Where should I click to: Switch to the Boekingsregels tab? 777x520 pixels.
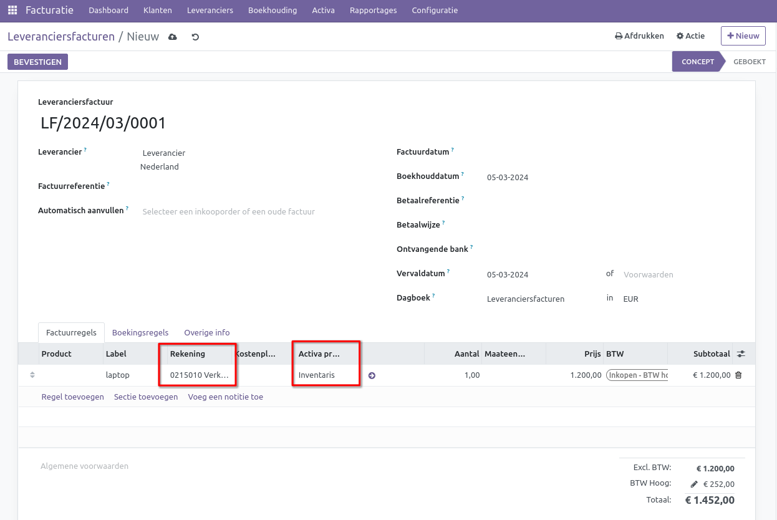click(x=140, y=333)
